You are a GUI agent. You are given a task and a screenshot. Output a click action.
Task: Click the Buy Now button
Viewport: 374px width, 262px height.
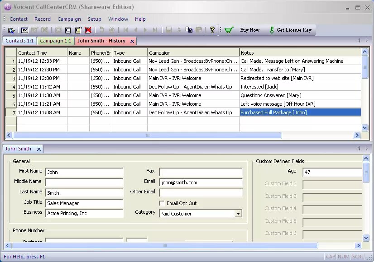coord(250,30)
